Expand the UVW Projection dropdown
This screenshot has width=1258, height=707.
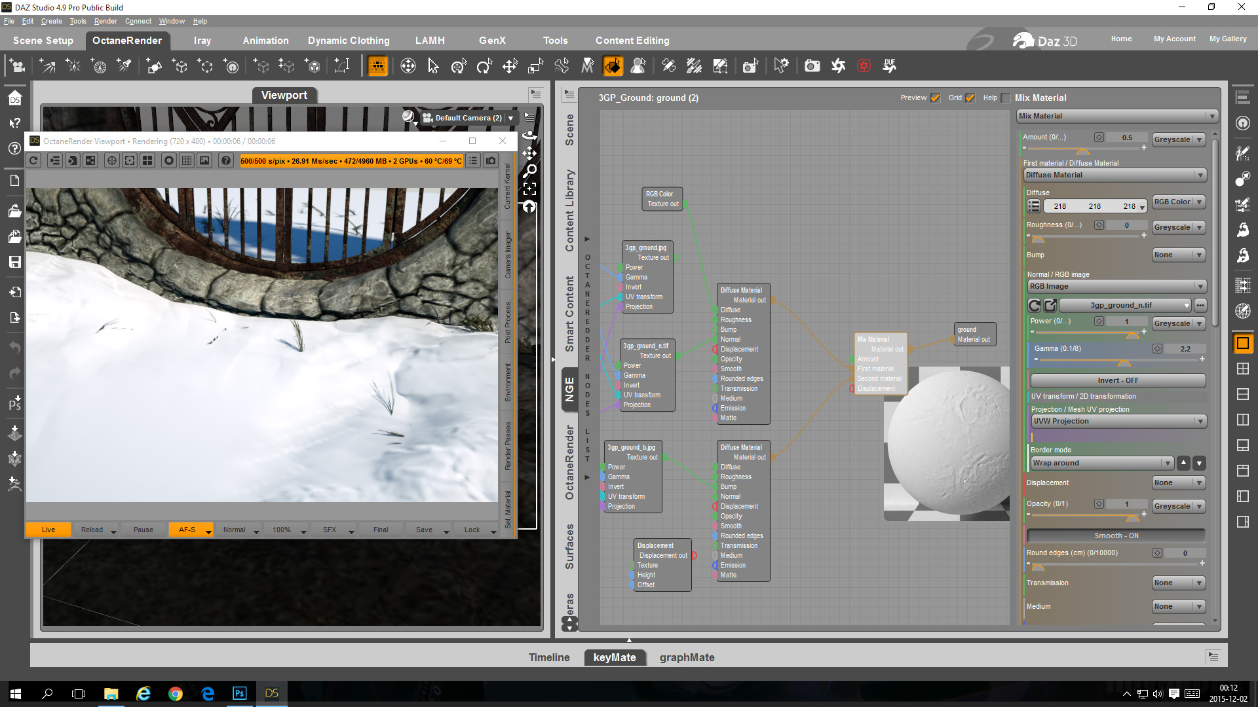point(1118,421)
